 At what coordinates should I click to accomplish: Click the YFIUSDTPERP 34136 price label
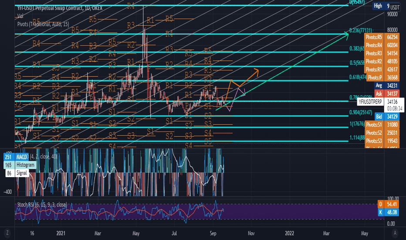(x=380, y=102)
